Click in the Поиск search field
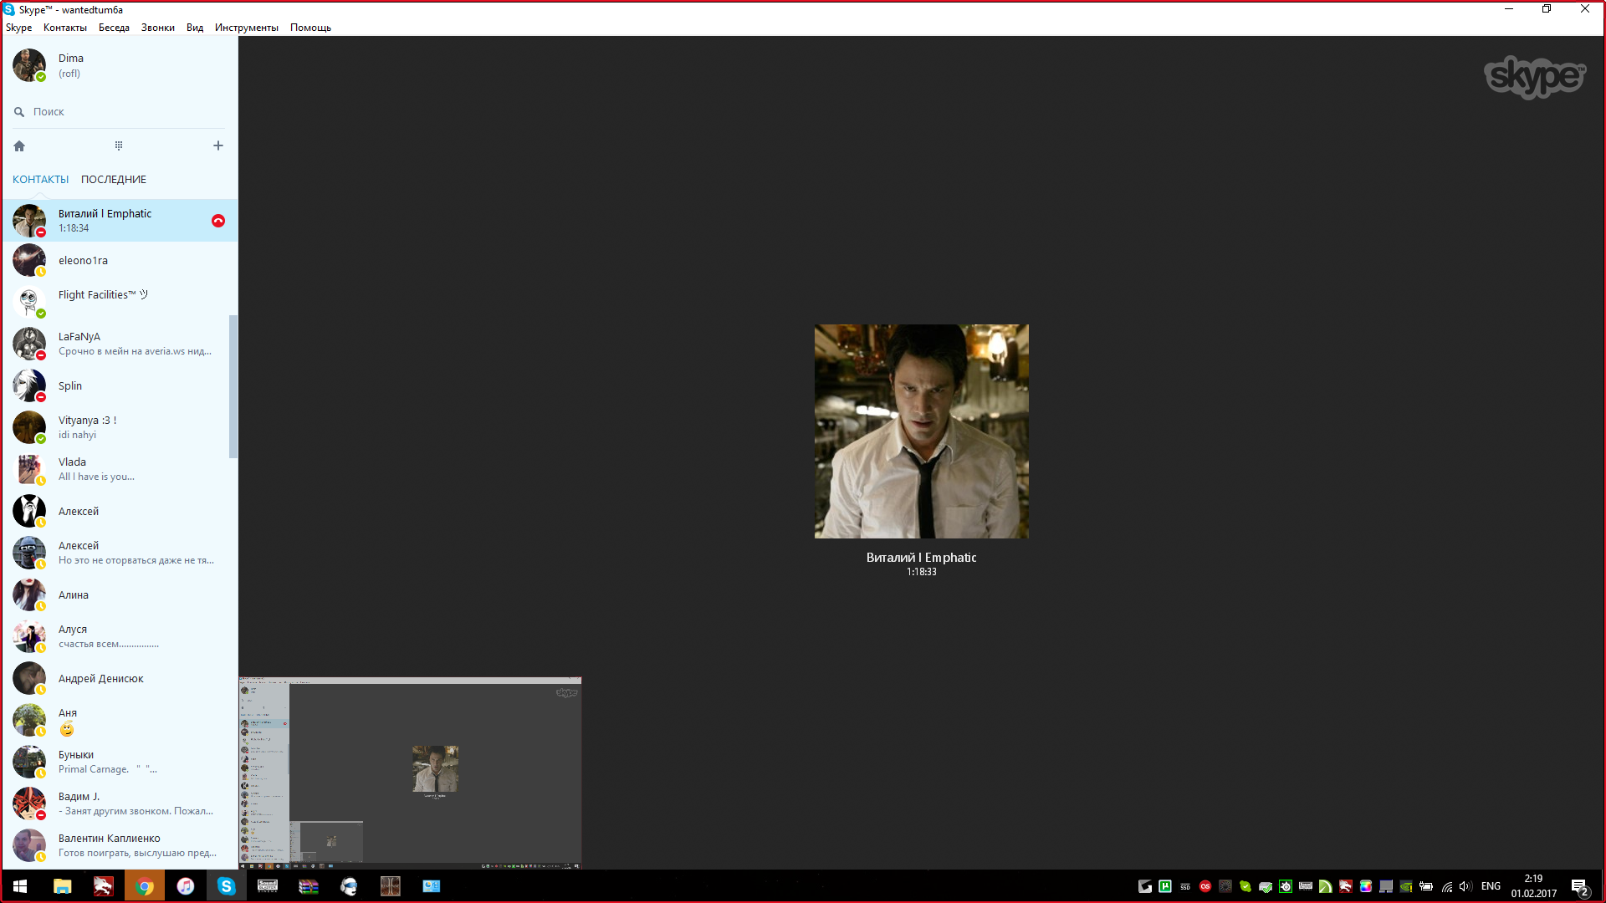The height and width of the screenshot is (903, 1606). (125, 112)
